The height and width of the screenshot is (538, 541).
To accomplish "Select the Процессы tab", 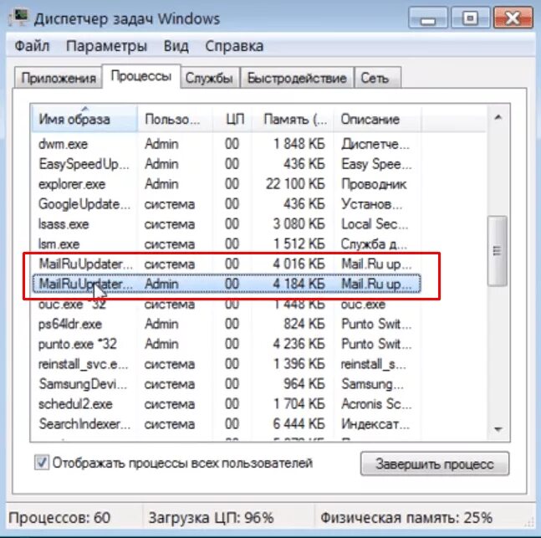I will pos(141,76).
